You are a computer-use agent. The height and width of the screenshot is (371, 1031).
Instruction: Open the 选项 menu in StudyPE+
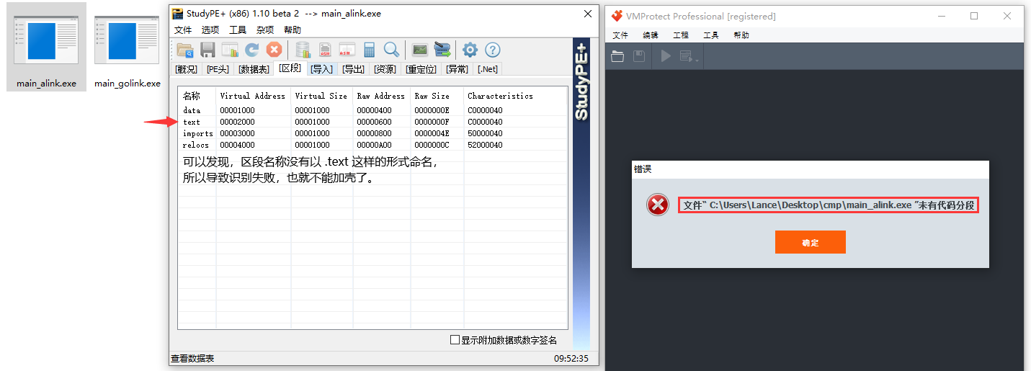click(210, 30)
